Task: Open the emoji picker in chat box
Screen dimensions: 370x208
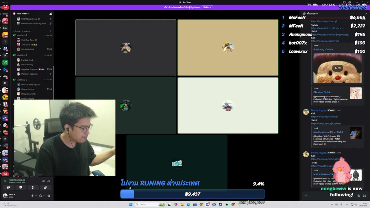Action: click(x=359, y=196)
